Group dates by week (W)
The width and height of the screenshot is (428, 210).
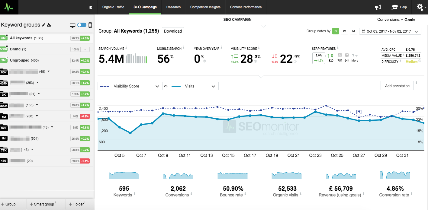tap(344, 31)
